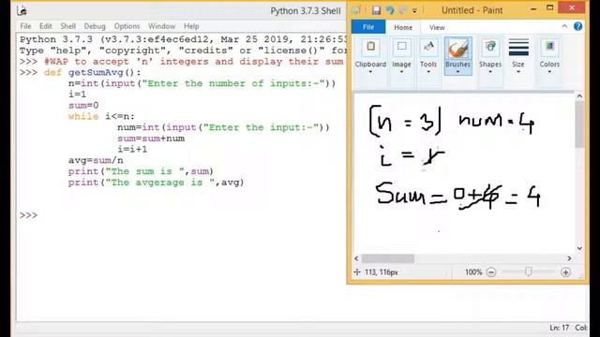Screen dimensions: 600x337
Task: Click the 'sum=0' code line
Action: (x=83, y=105)
